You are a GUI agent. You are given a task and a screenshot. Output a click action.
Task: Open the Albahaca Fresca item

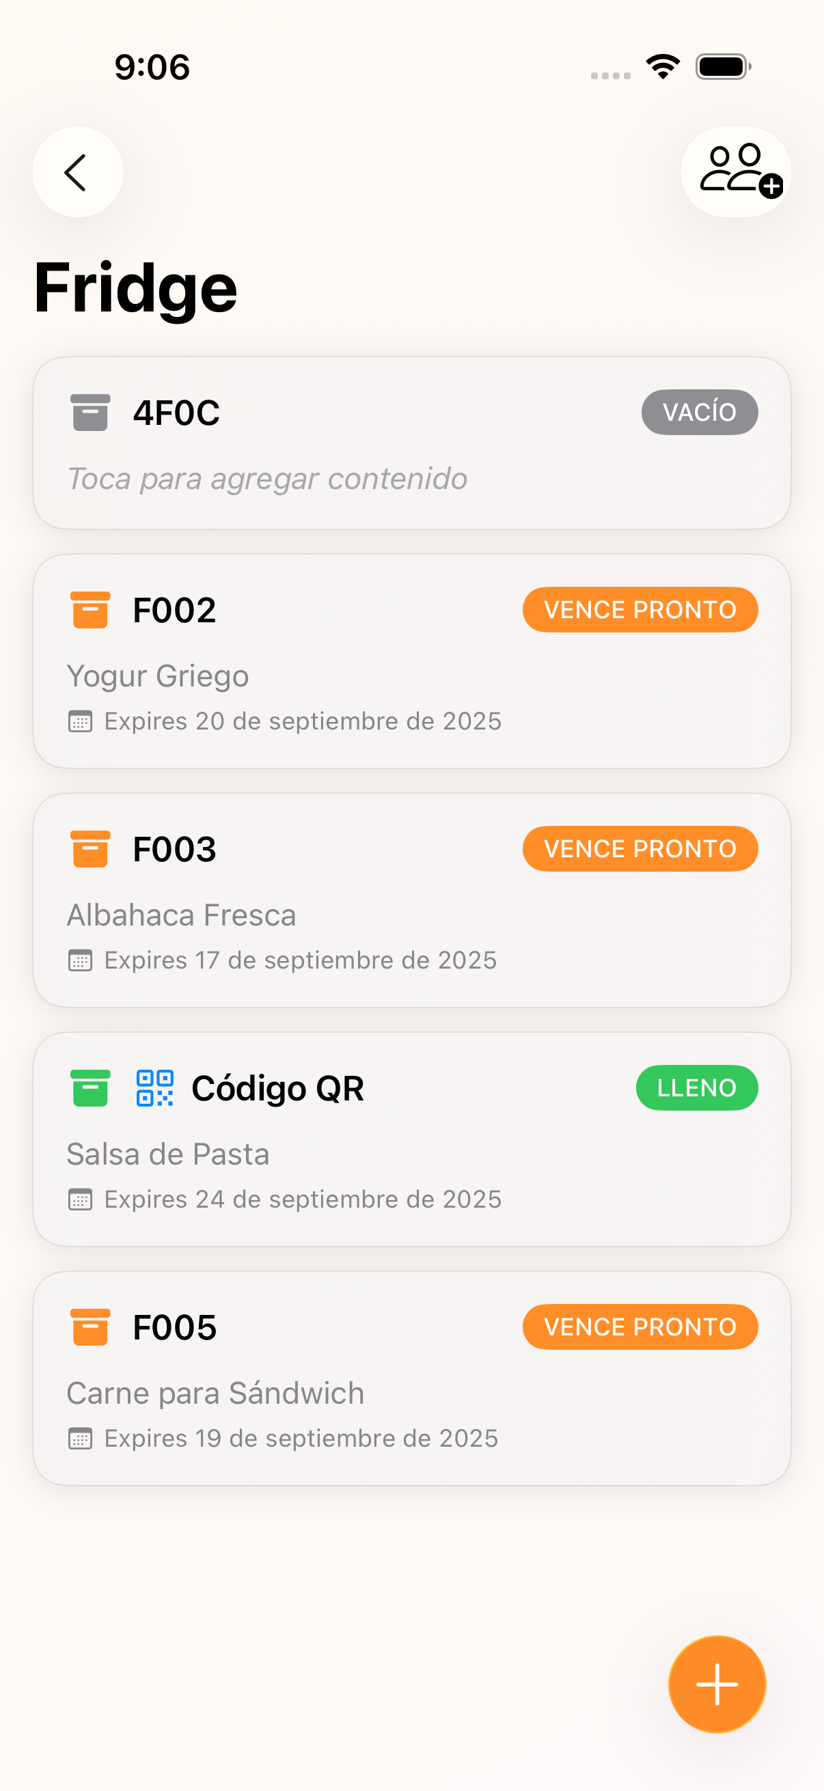point(182,915)
